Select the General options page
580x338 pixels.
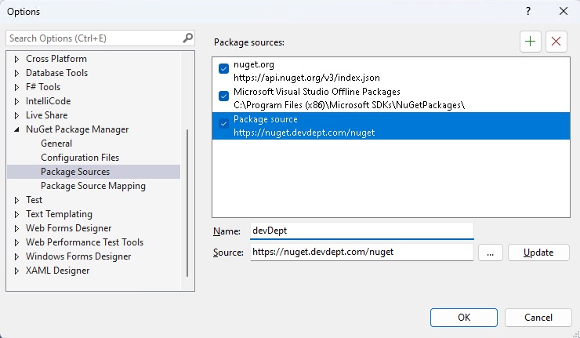[56, 144]
